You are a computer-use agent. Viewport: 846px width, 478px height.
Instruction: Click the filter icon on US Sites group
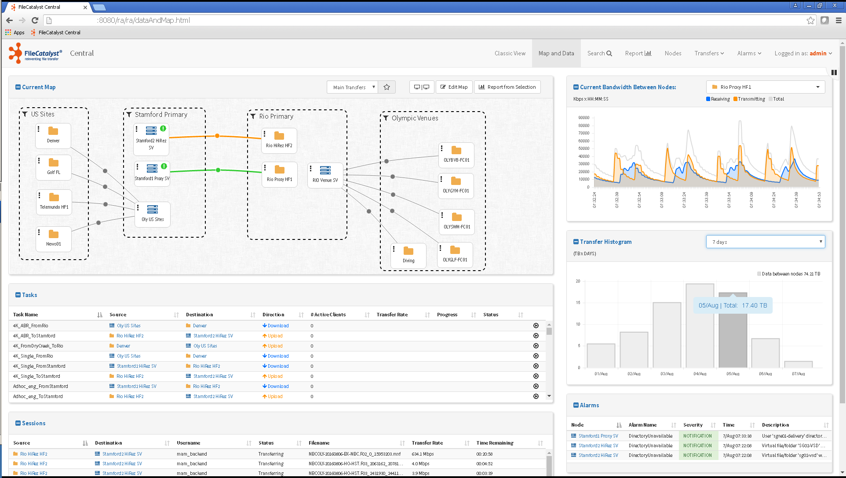[x=25, y=114]
